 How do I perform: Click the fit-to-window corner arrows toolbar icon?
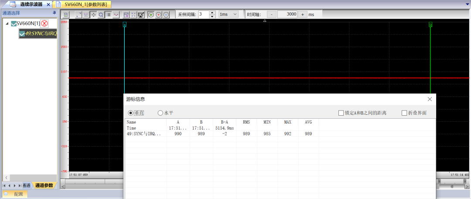(x=78, y=14)
